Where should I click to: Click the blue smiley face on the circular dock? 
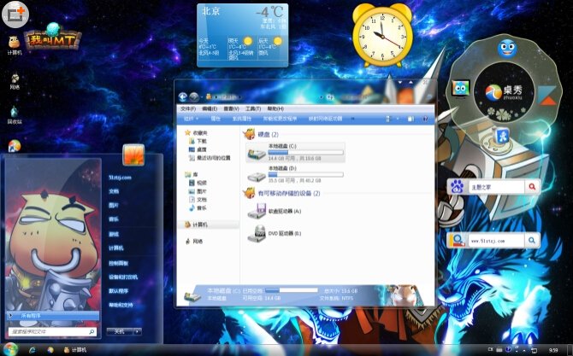coord(507,49)
